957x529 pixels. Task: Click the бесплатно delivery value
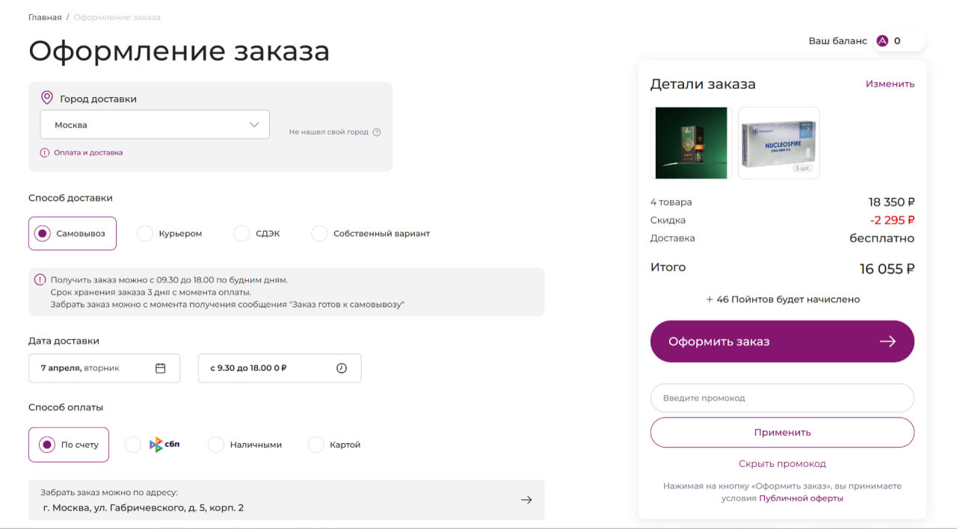[x=881, y=238]
